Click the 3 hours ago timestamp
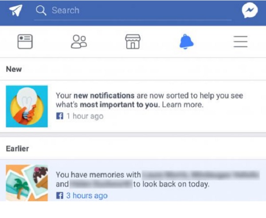 tap(87, 195)
